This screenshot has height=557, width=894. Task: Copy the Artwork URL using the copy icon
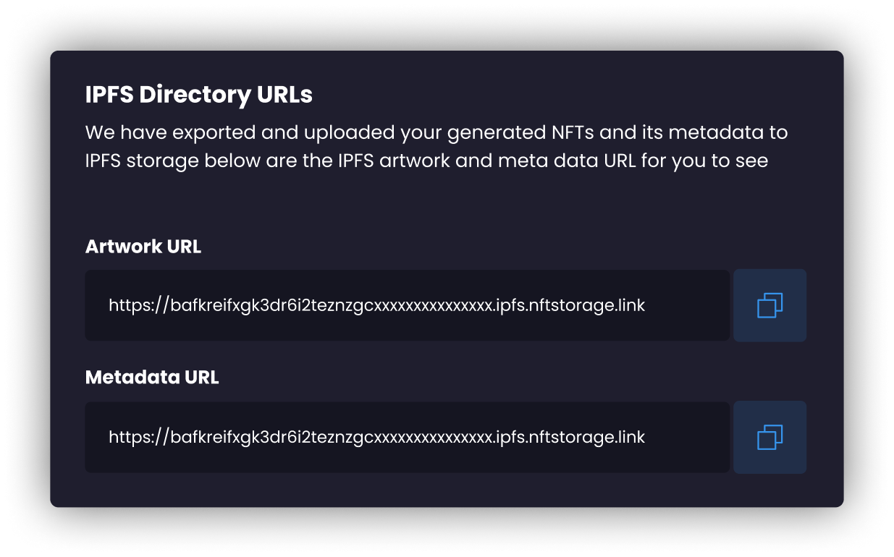[769, 305]
